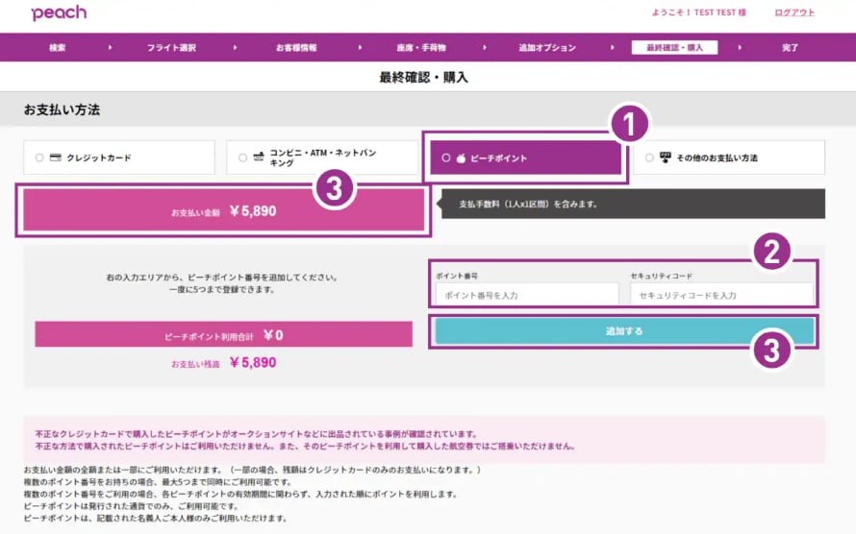Image resolution: width=856 pixels, height=534 pixels.
Task: Open the 最終確認・購入 step
Action: (674, 47)
